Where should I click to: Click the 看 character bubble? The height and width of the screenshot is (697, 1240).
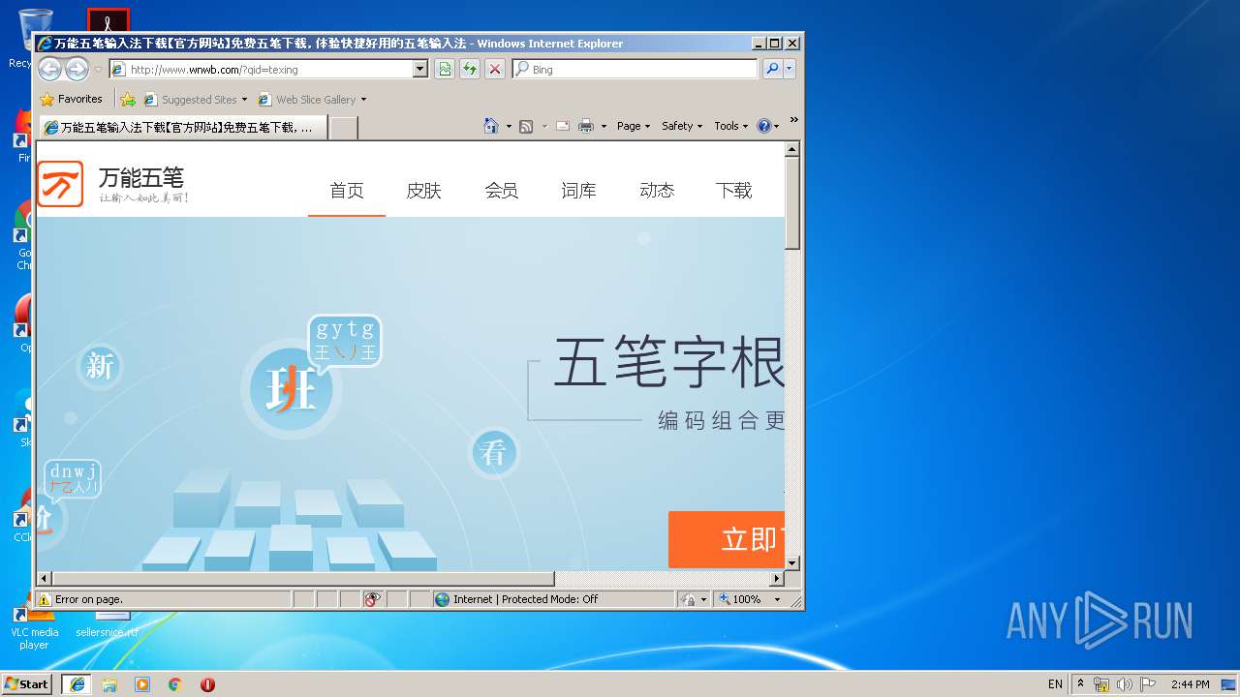pyautogui.click(x=494, y=453)
